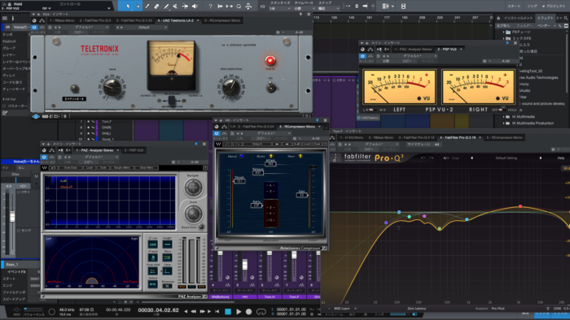Click the Pro-Q 3 Help button
The width and height of the screenshot is (570, 320).
point(561,158)
